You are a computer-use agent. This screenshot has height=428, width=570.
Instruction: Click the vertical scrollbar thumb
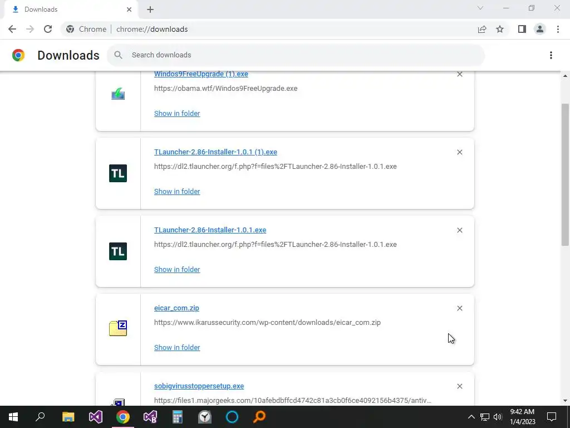(x=565, y=174)
